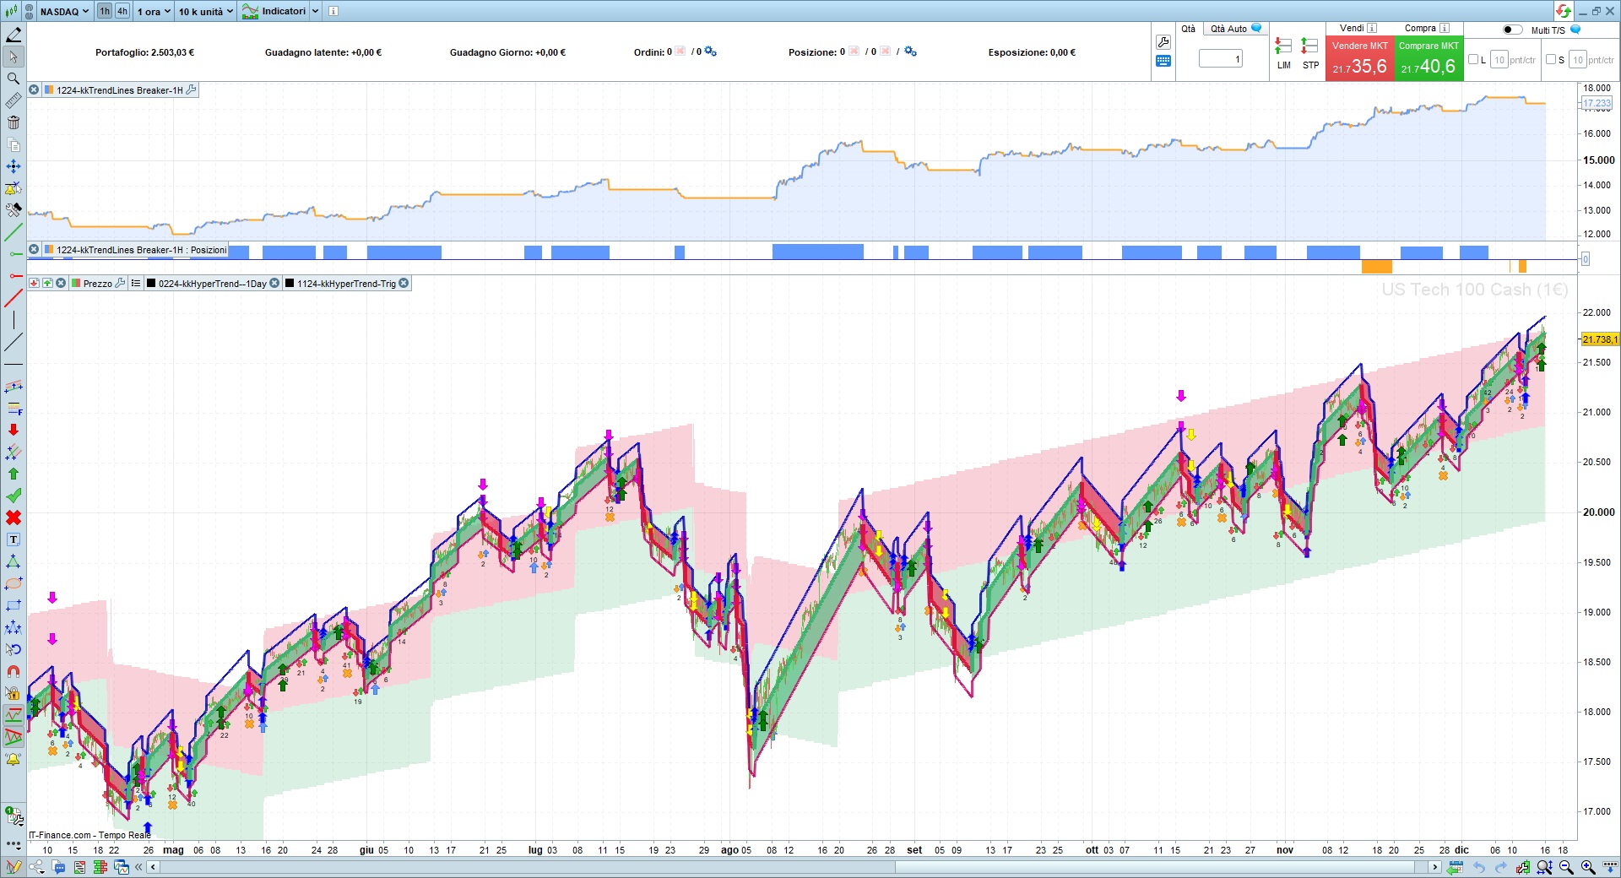Select the text annotation tool

click(14, 539)
